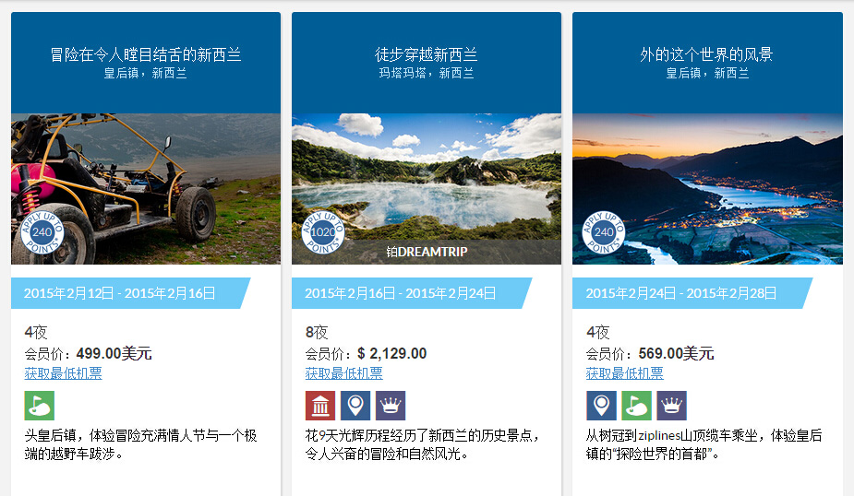Click the 徒步穿越新西兰 card header
The width and height of the screenshot is (854, 496).
[427, 63]
